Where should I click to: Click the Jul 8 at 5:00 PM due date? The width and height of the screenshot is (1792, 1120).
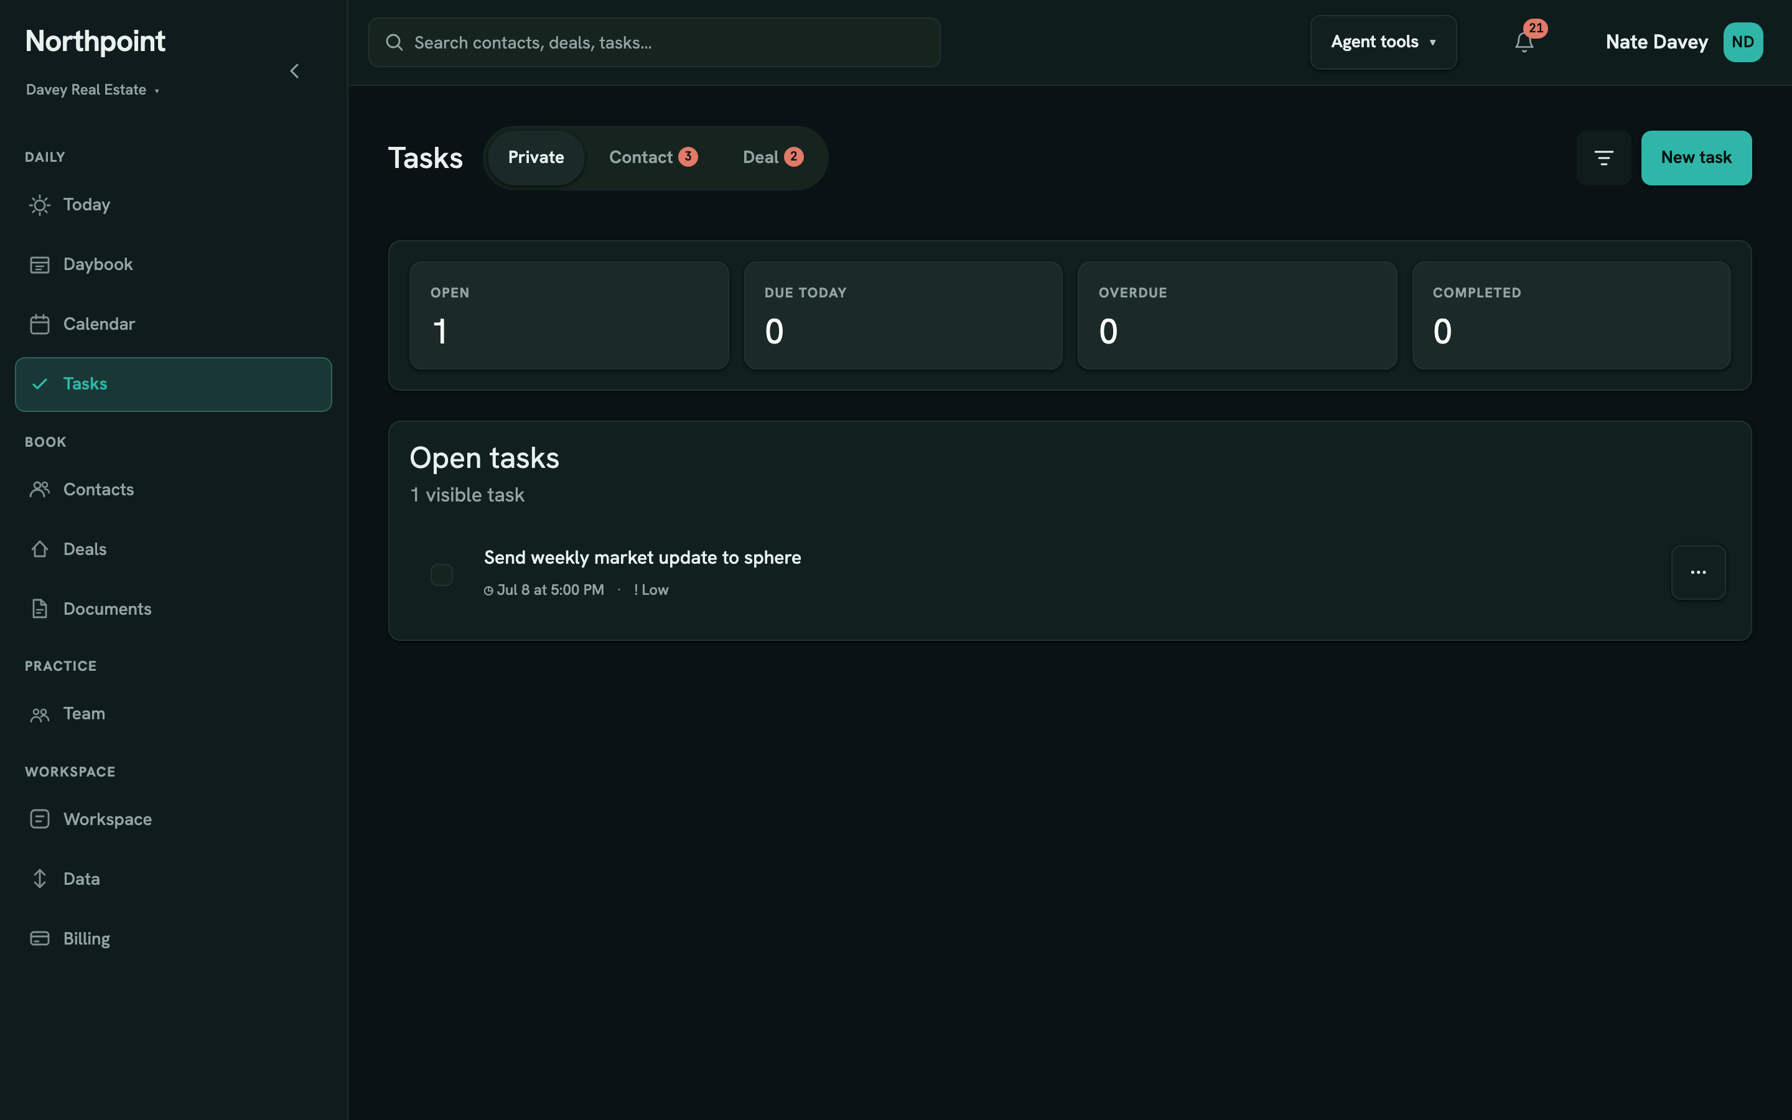544,590
